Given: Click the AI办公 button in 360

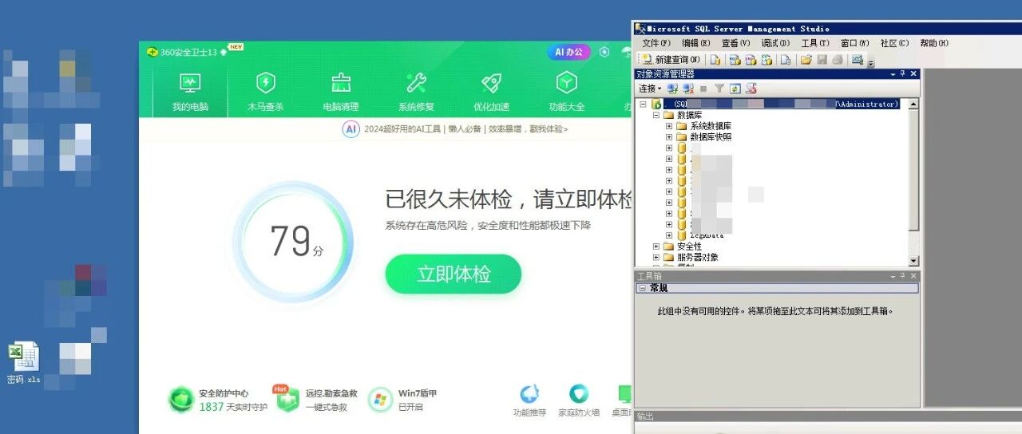Looking at the screenshot, I should click(x=569, y=52).
